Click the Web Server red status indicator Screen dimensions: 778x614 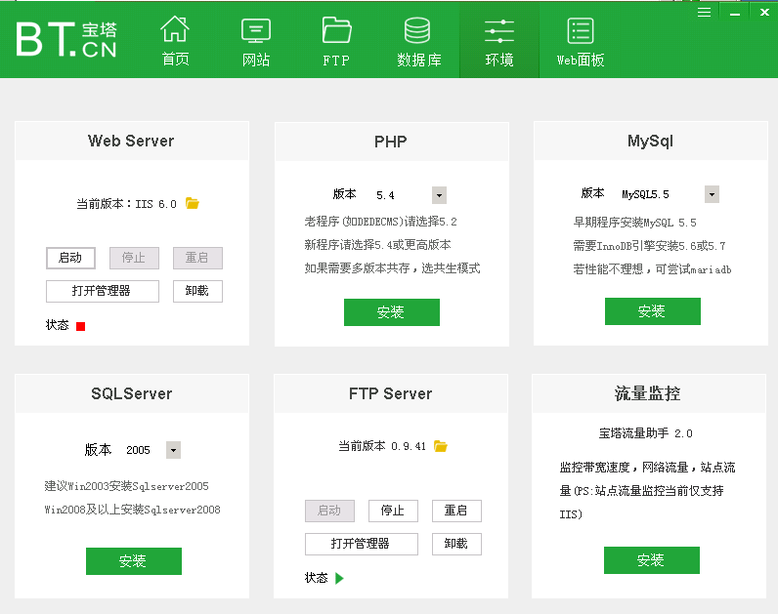tap(80, 326)
